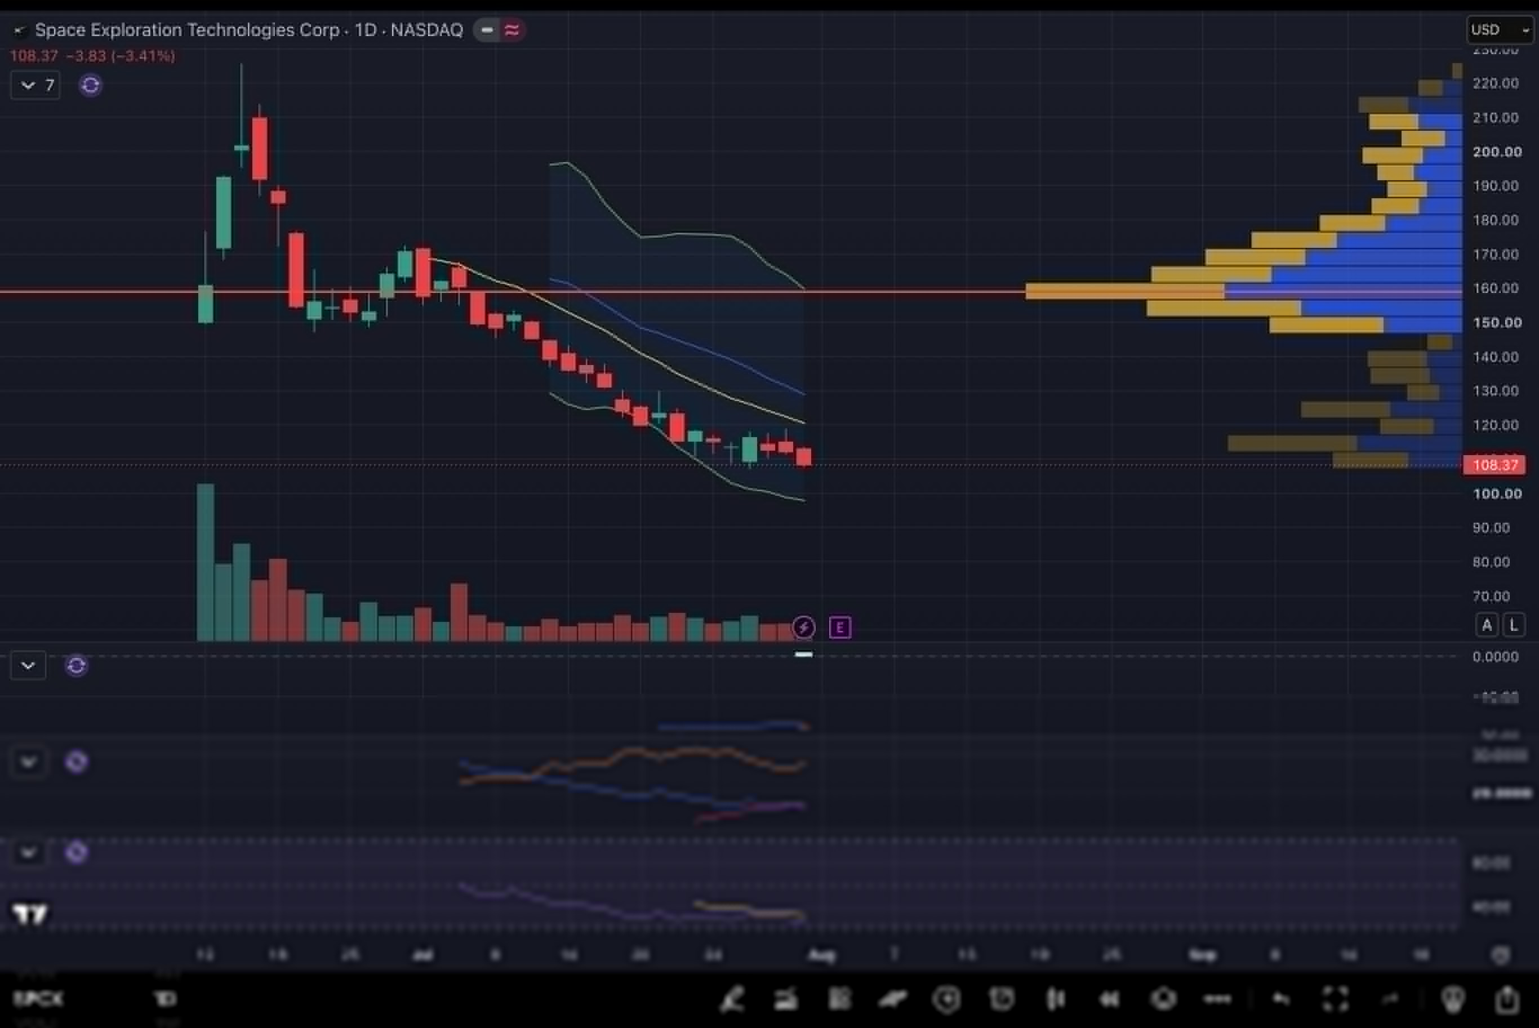This screenshot has height=1028, width=1539.
Task: Enter fullscreen mode using the corners icon
Action: point(1335,999)
